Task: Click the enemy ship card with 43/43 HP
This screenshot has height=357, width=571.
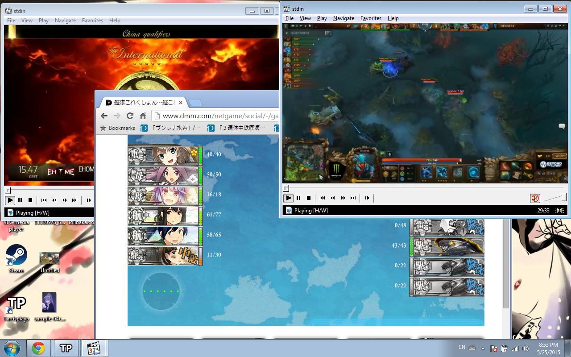Action: point(447,246)
